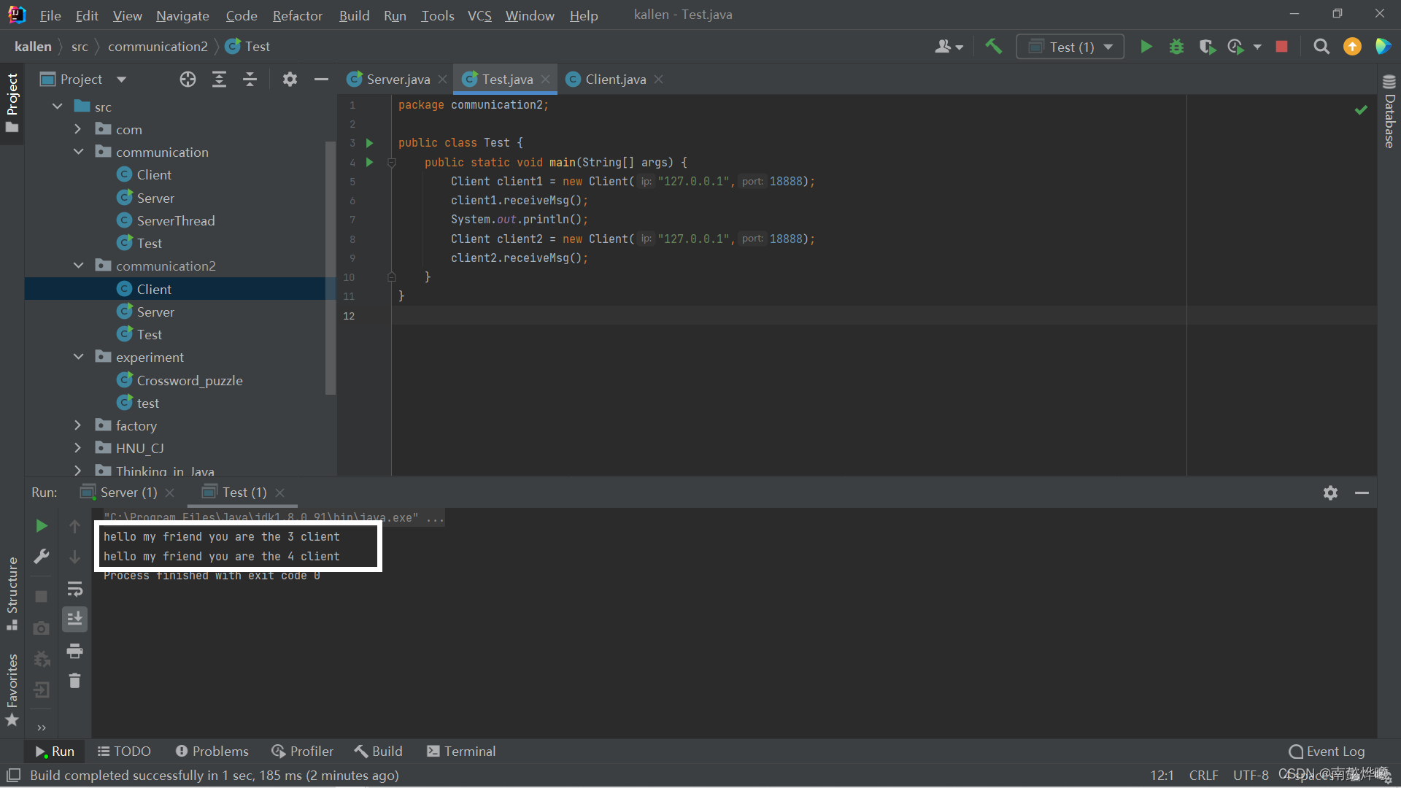The height and width of the screenshot is (788, 1401).
Task: Rerun program in Run panel
Action: (42, 526)
